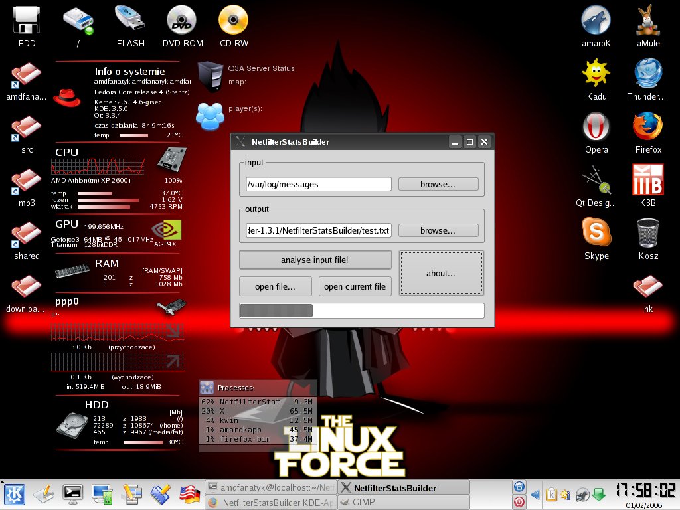Open the amaroK music player icon
This screenshot has width=680, height=510.
(x=596, y=21)
